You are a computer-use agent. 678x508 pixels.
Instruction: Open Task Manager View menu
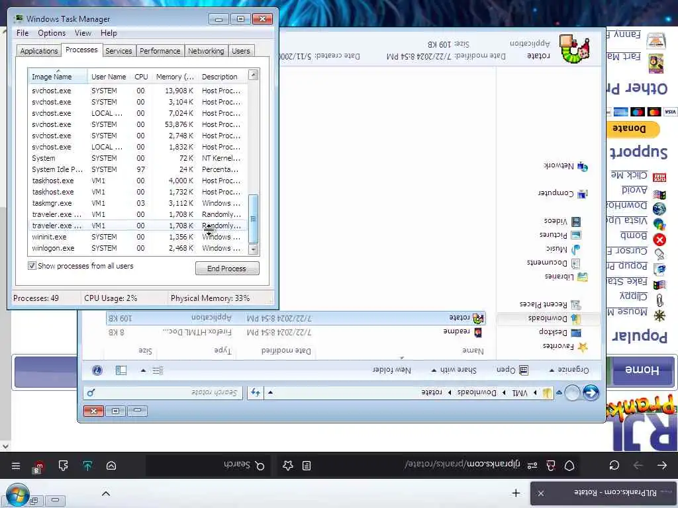[83, 33]
